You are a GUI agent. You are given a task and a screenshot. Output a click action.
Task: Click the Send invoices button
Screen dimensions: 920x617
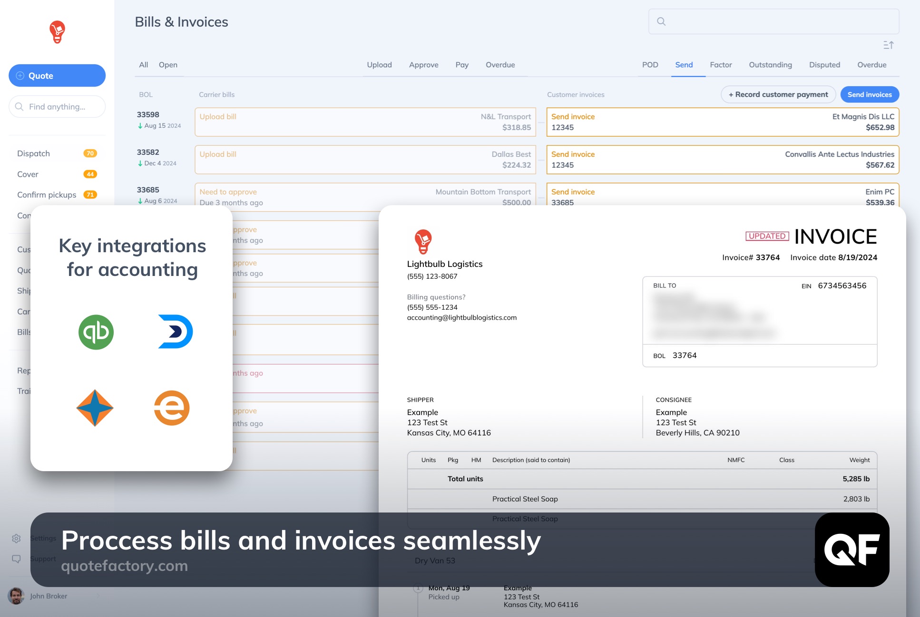coord(870,95)
